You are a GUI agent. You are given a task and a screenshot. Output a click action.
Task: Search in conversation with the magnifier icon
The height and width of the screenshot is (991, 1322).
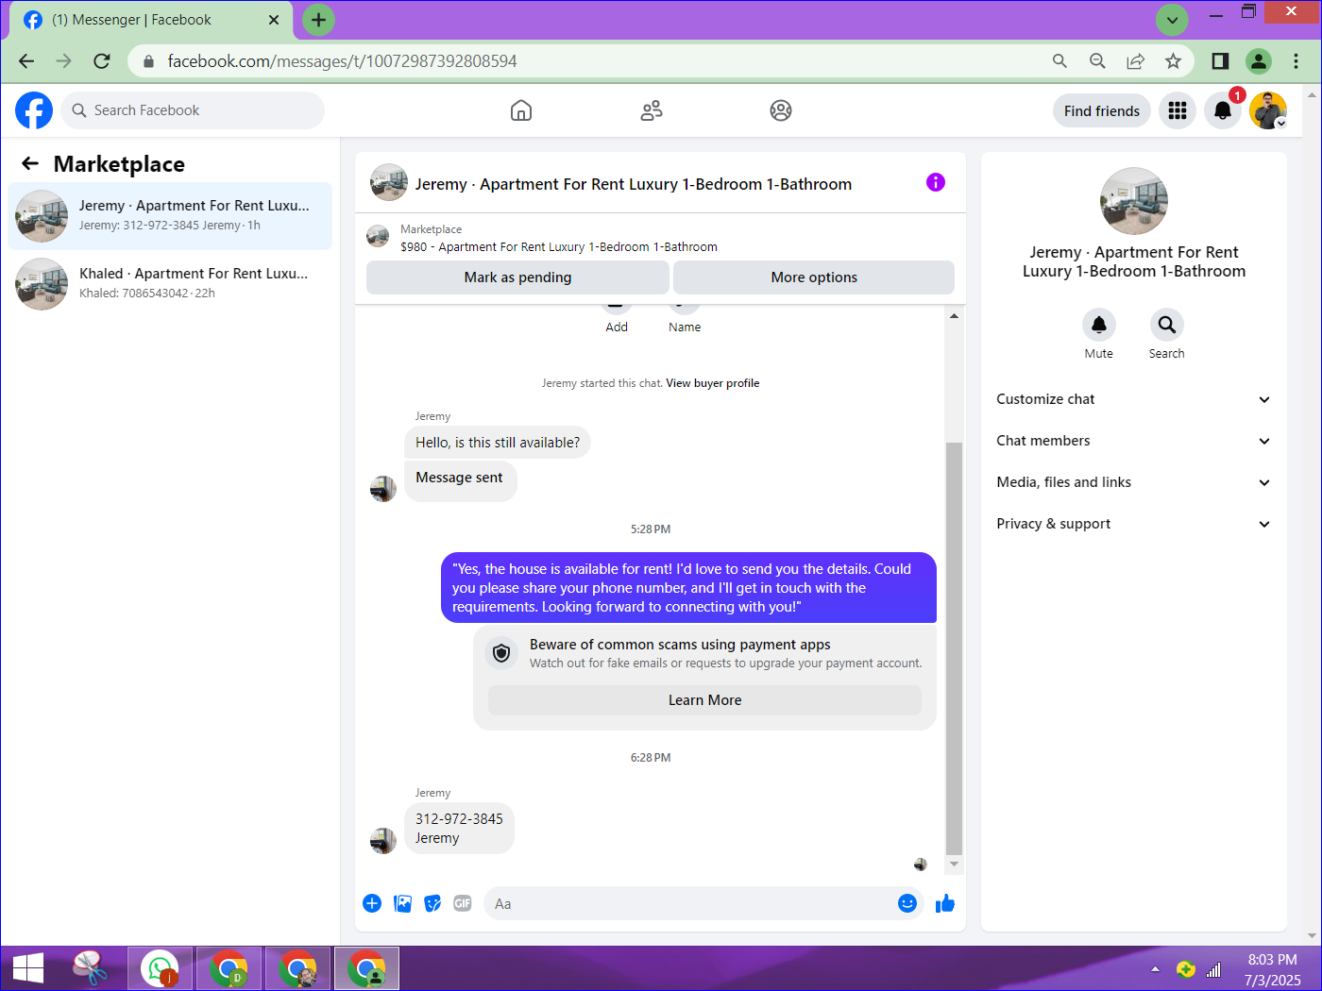[x=1167, y=325]
